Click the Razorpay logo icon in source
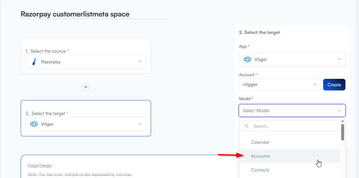 (x=34, y=62)
